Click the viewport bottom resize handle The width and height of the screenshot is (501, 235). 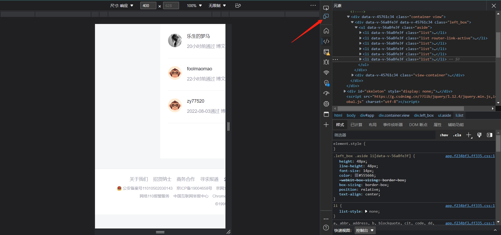coord(160,232)
